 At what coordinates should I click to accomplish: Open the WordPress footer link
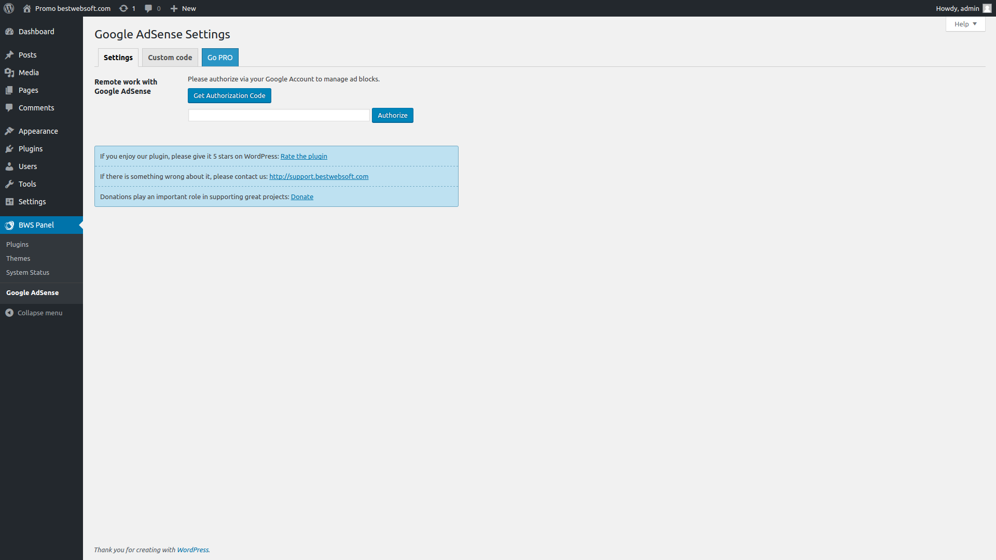pos(192,550)
